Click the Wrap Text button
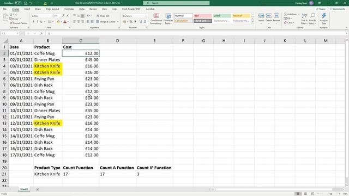Screen dimensions: 349x196 click(x=103, y=16)
